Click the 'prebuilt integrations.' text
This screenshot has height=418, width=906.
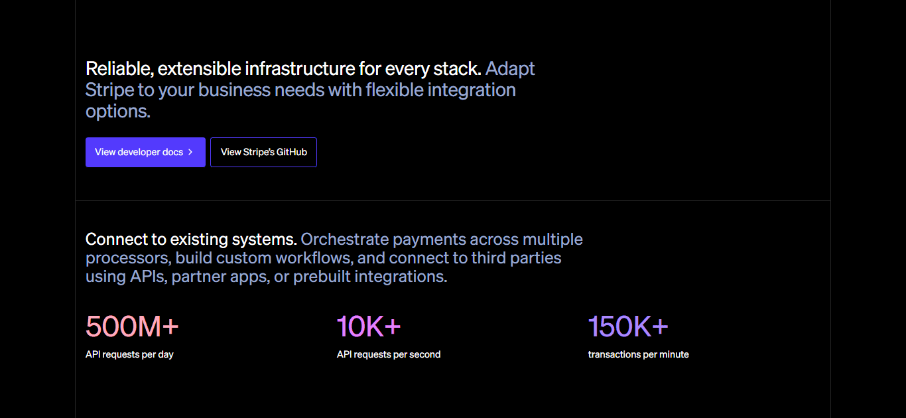coord(371,277)
